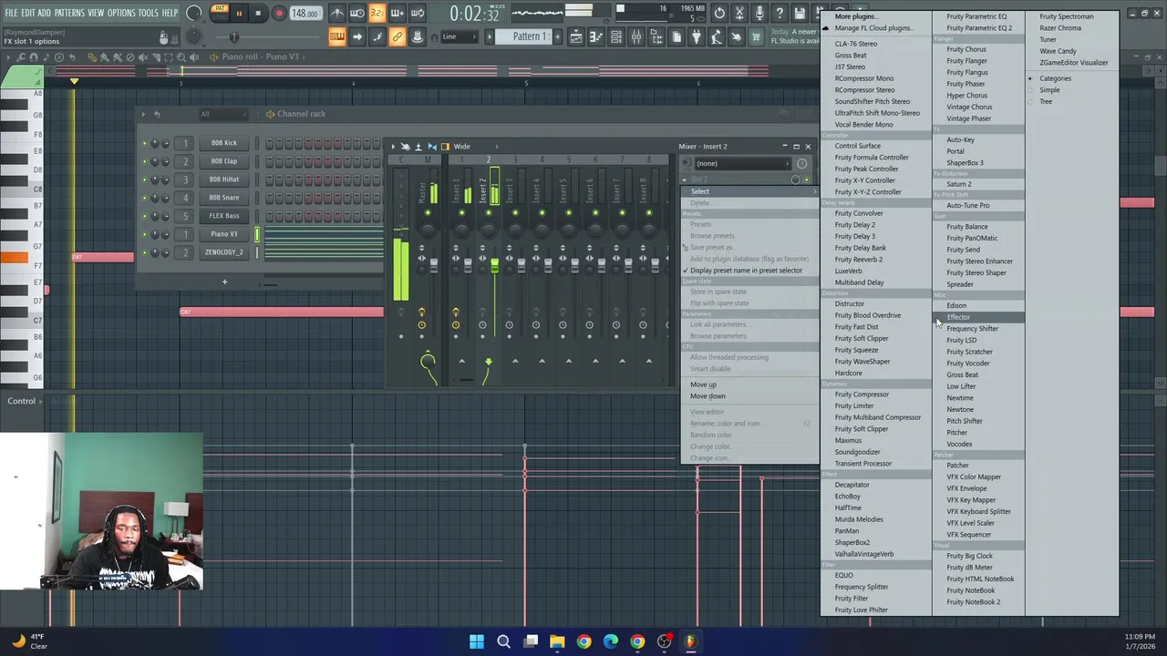Mute the 808 Clap channel LED
Screen dimensions: 1167x656
pyautogui.click(x=144, y=161)
